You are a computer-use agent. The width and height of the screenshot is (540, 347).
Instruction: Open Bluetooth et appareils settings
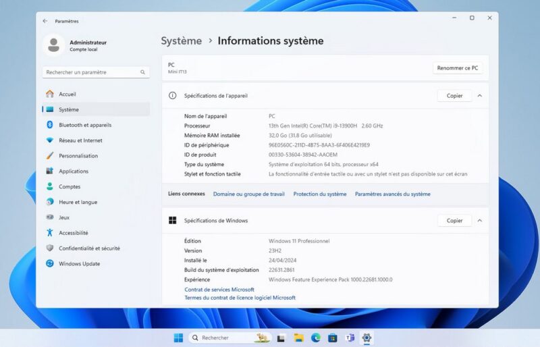pyautogui.click(x=84, y=125)
